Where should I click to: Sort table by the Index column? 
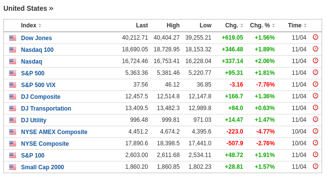31,25
